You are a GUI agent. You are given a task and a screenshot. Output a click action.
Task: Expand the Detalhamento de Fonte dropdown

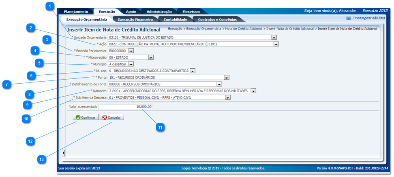click(x=219, y=84)
